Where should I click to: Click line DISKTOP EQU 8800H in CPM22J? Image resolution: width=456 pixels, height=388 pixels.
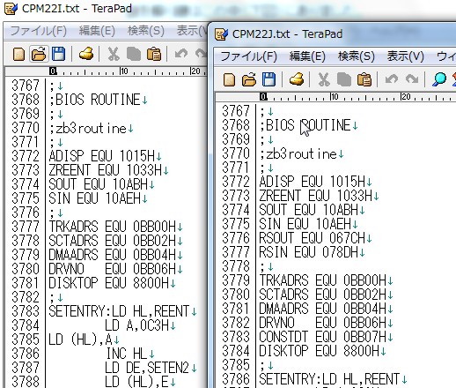click(x=320, y=351)
